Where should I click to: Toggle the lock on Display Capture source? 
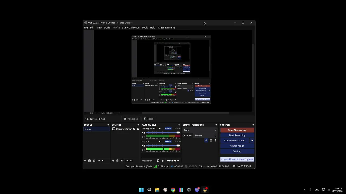pos(138,129)
